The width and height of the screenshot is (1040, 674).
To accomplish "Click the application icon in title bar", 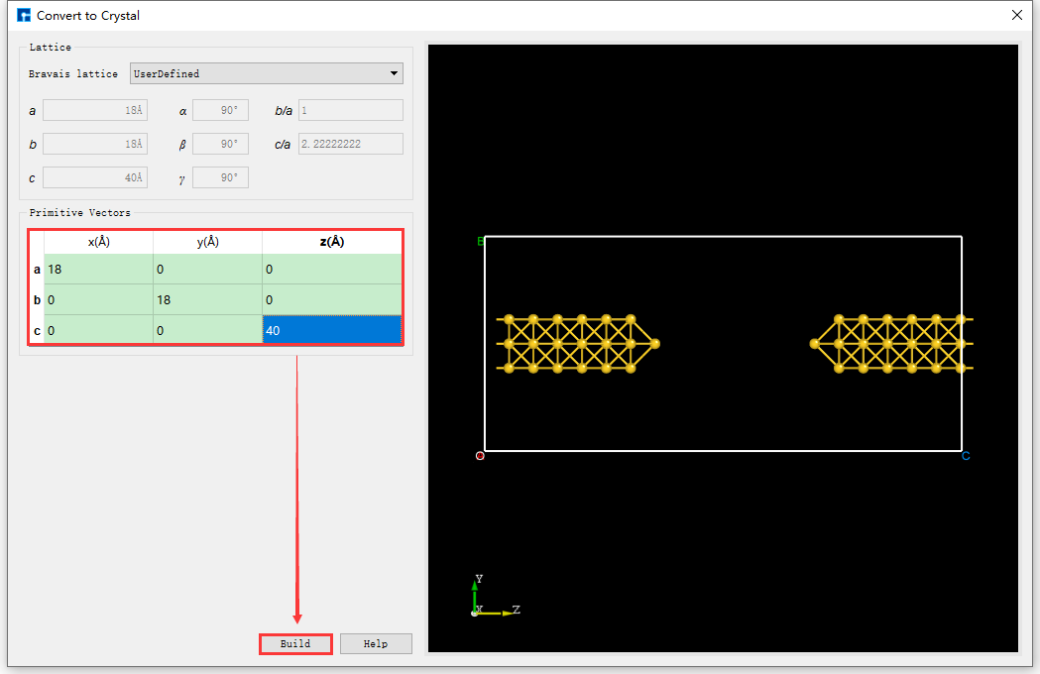I will 24,15.
